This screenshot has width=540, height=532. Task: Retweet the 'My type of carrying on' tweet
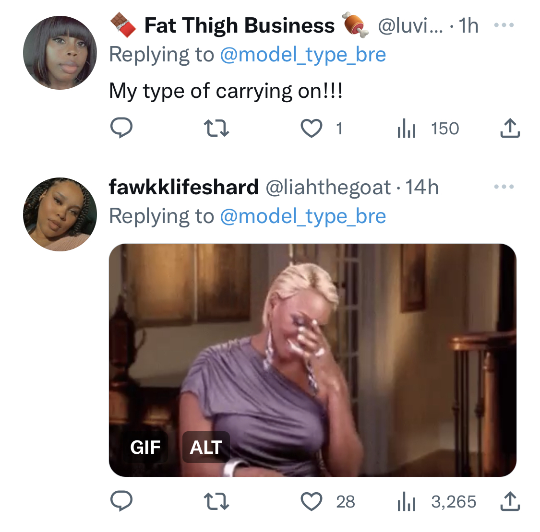click(216, 128)
